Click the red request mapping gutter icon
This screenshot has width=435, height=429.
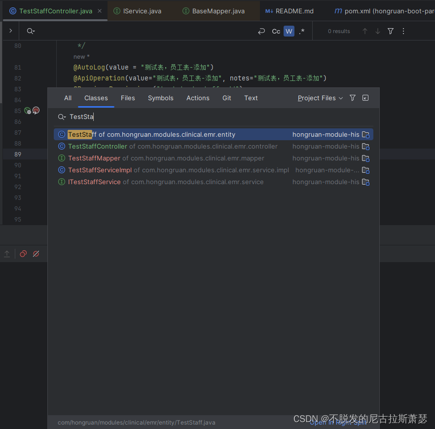tap(36, 111)
